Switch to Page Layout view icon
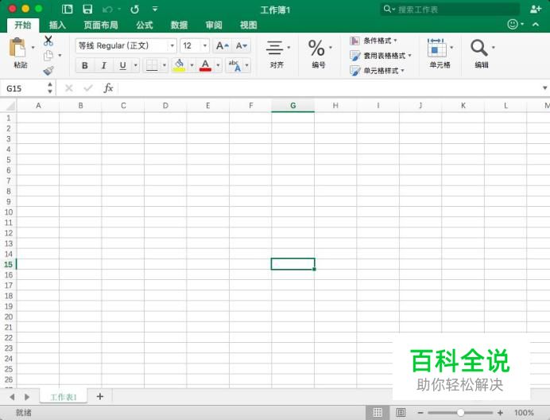 click(x=401, y=413)
